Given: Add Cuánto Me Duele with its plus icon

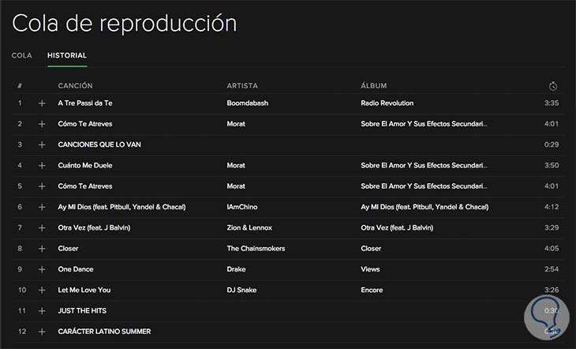Looking at the screenshot, I should click(x=43, y=166).
